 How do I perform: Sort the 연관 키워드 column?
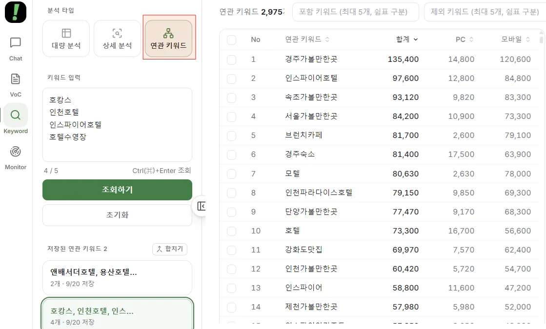click(x=307, y=39)
